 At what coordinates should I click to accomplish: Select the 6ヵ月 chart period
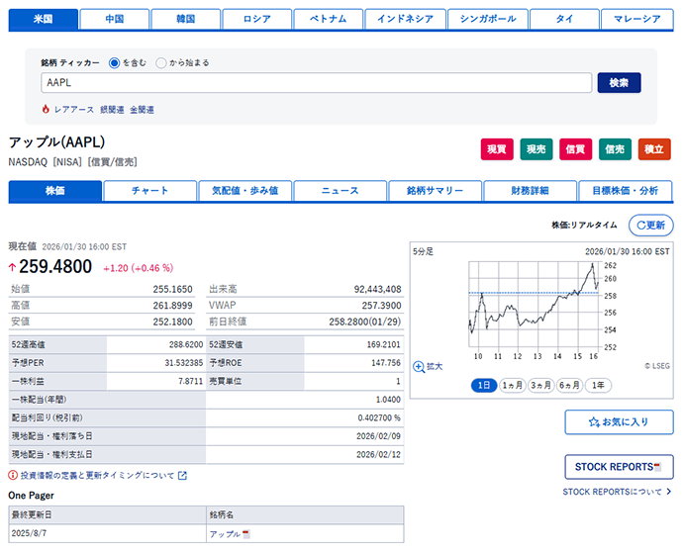(x=569, y=386)
